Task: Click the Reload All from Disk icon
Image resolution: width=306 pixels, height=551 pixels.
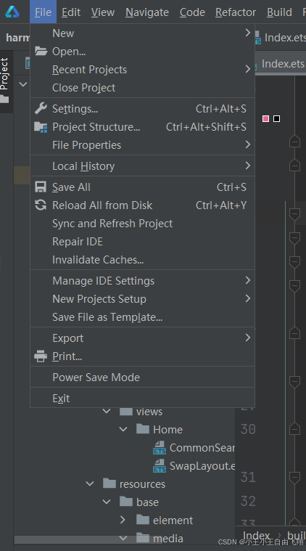Action: pos(41,205)
